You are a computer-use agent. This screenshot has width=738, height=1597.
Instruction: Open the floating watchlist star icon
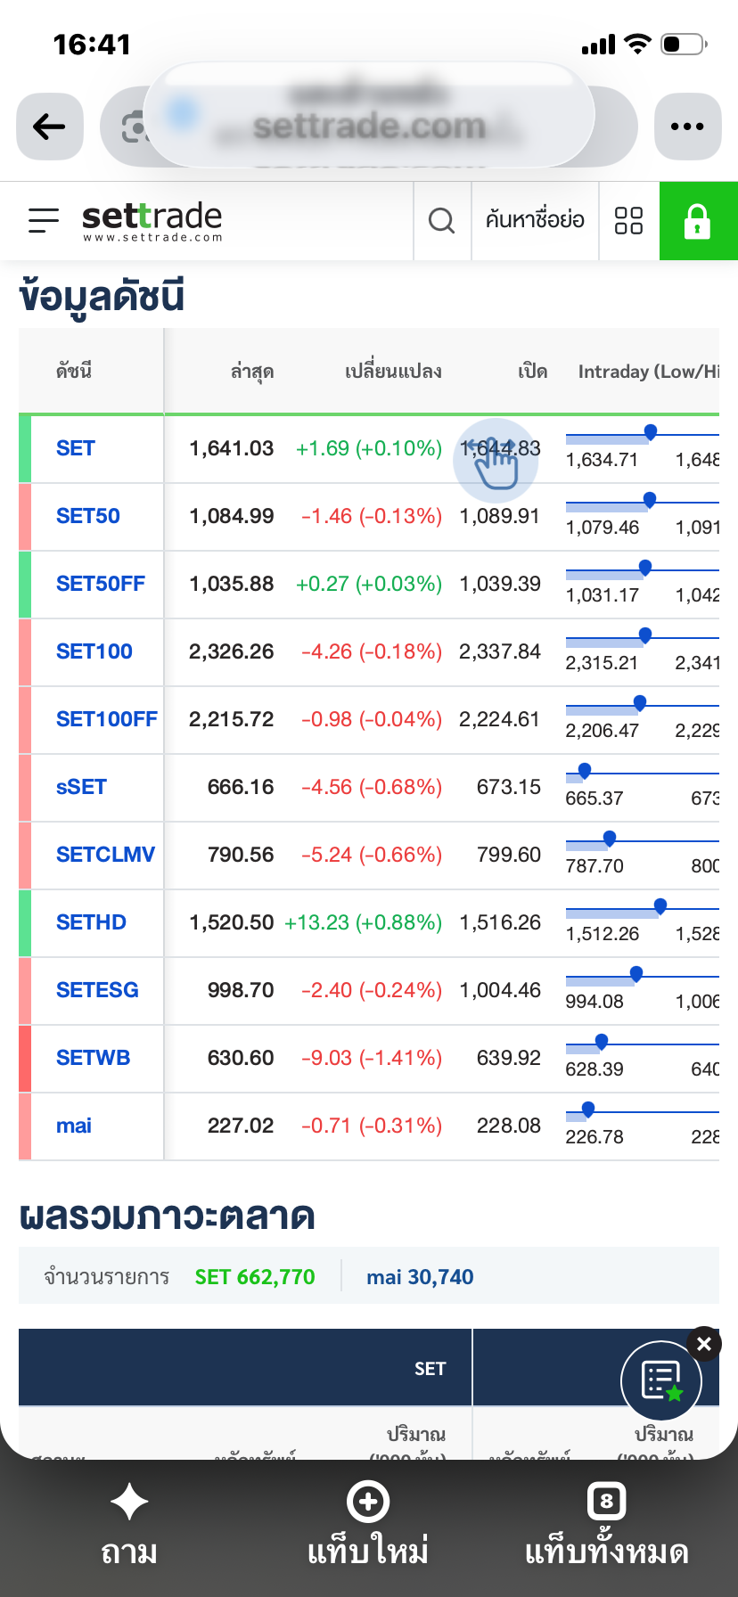(x=661, y=1380)
